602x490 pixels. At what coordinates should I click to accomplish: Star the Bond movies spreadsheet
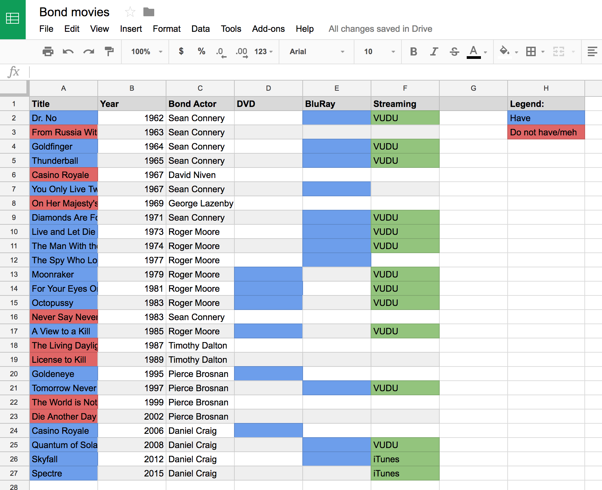coord(130,12)
